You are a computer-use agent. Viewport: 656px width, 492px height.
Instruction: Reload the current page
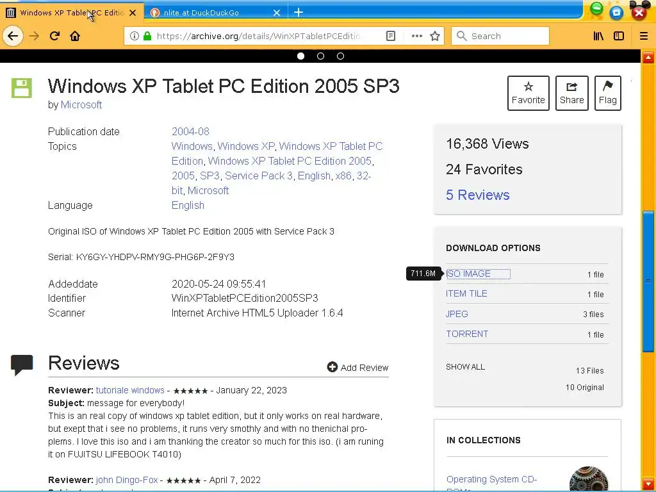pos(55,36)
